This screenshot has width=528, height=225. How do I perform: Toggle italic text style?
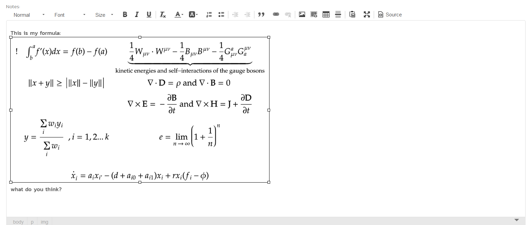(x=137, y=15)
